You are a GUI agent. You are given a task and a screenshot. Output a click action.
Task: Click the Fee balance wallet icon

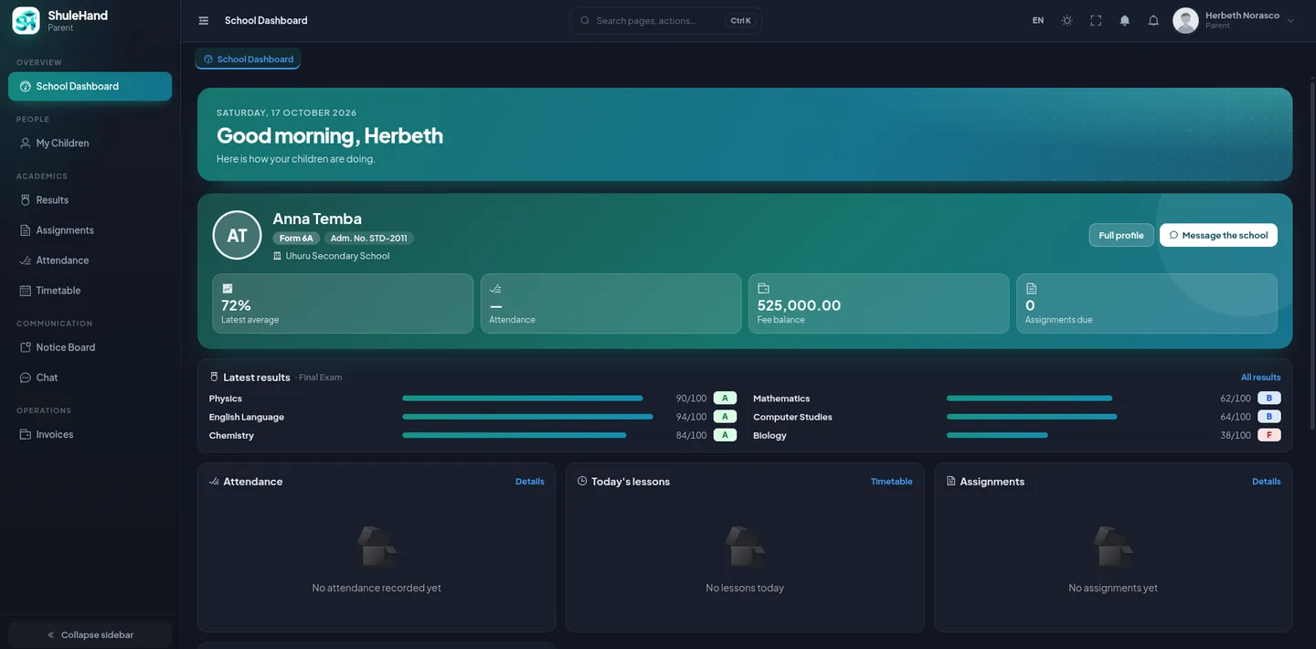click(763, 288)
